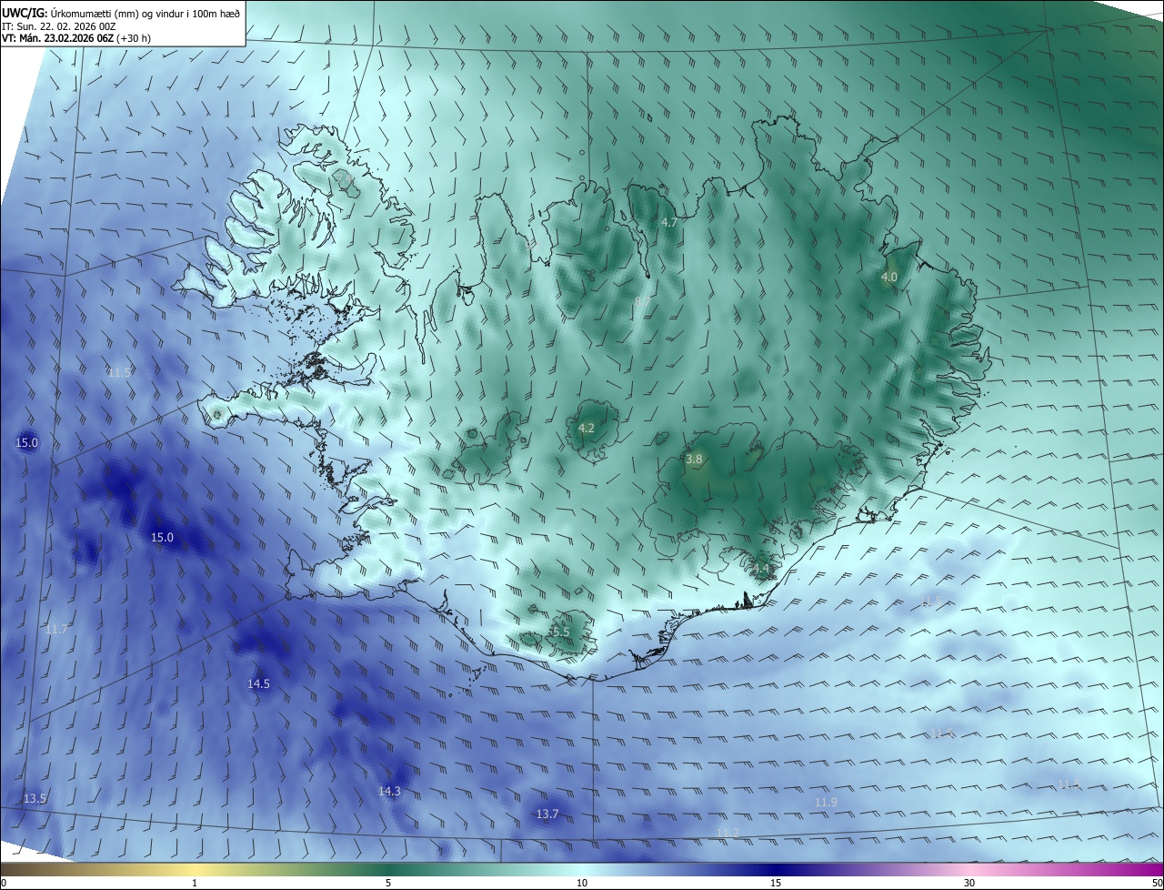Select the 11.9 value label offshore
Image resolution: width=1164 pixels, height=890 pixels.
coord(826,802)
